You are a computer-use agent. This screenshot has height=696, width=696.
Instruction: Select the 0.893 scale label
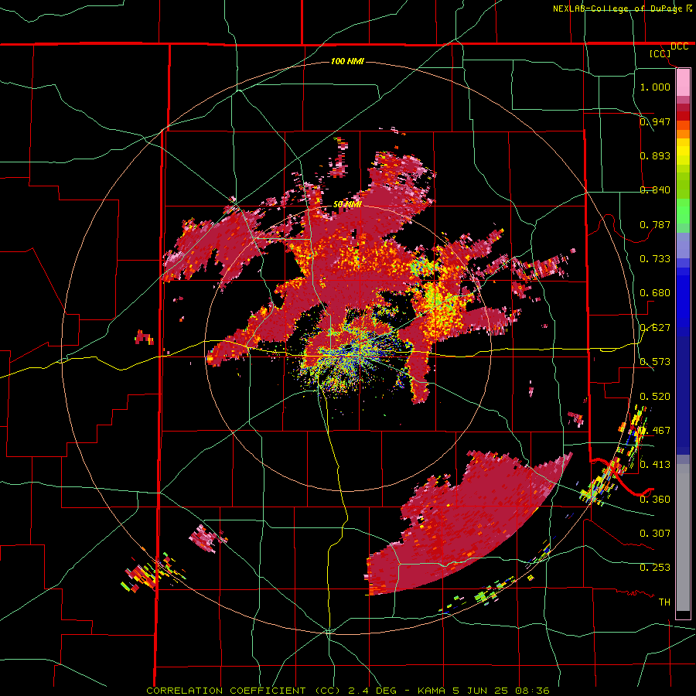tap(655, 155)
